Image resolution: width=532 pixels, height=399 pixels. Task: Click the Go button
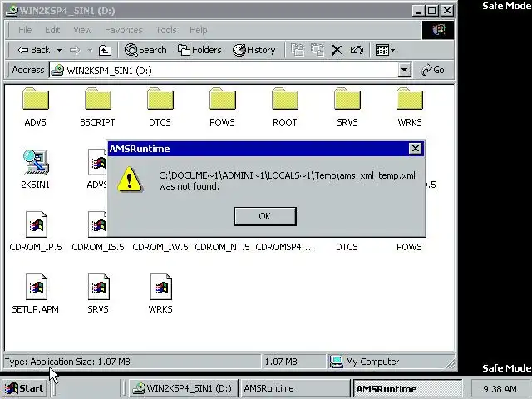(433, 70)
